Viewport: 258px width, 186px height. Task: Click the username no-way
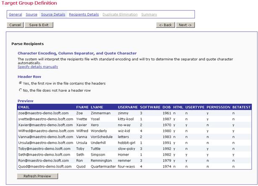[x=124, y=125]
